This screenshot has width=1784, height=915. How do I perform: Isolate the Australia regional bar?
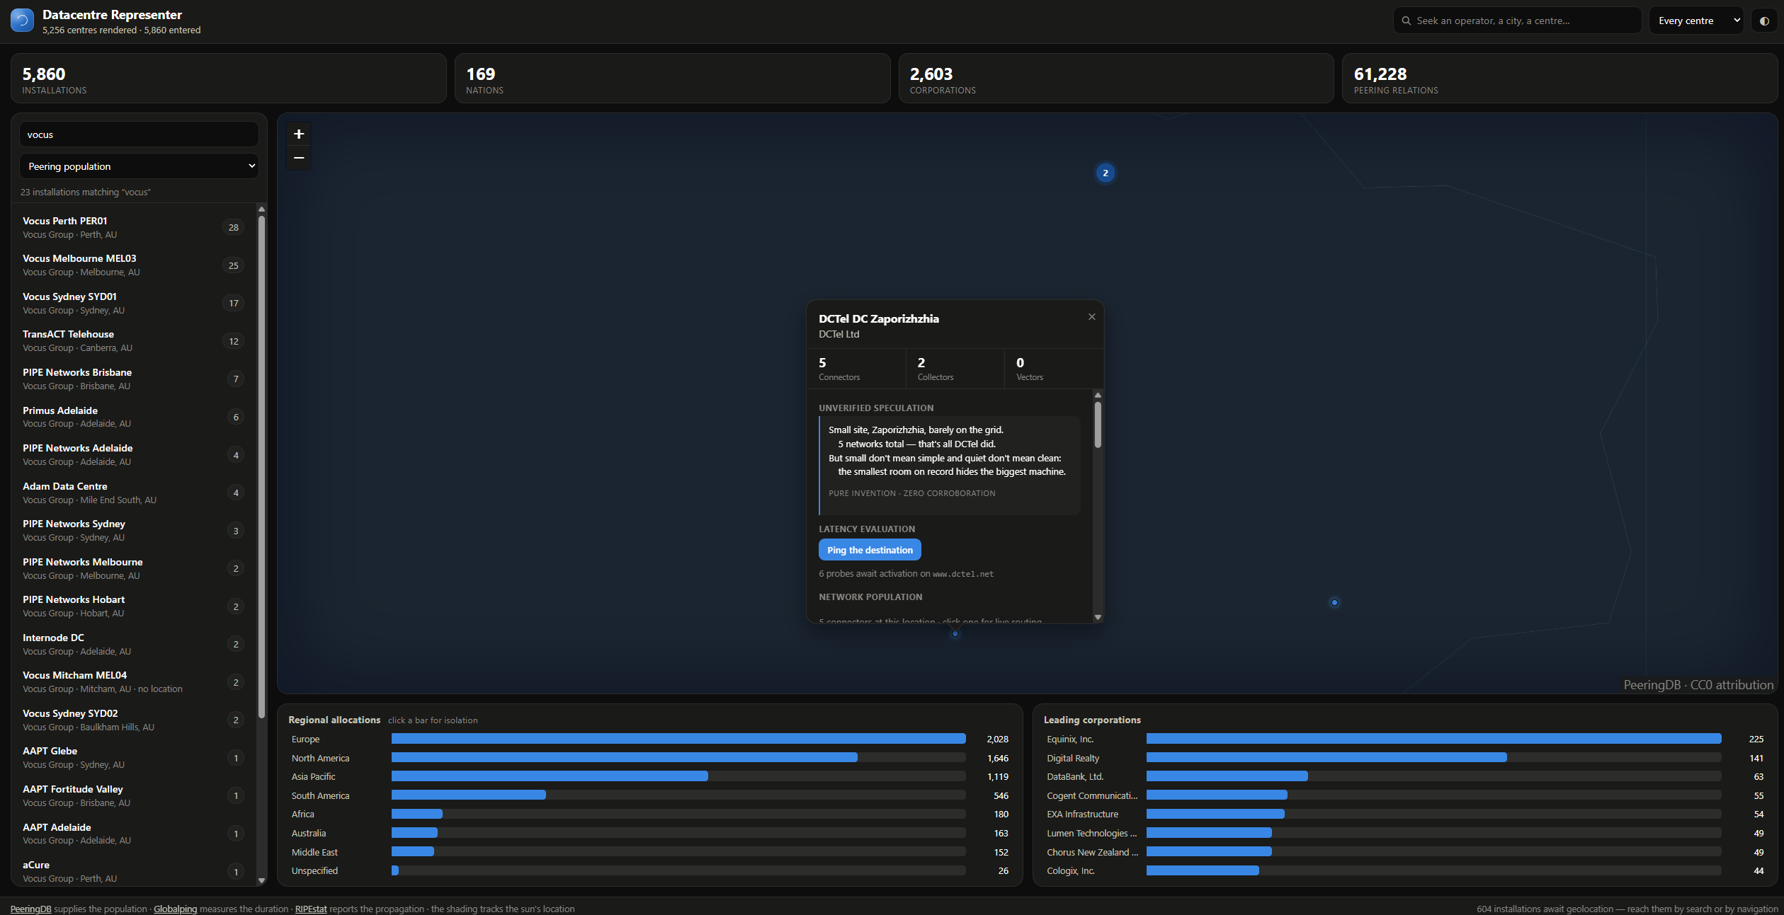[x=649, y=833]
